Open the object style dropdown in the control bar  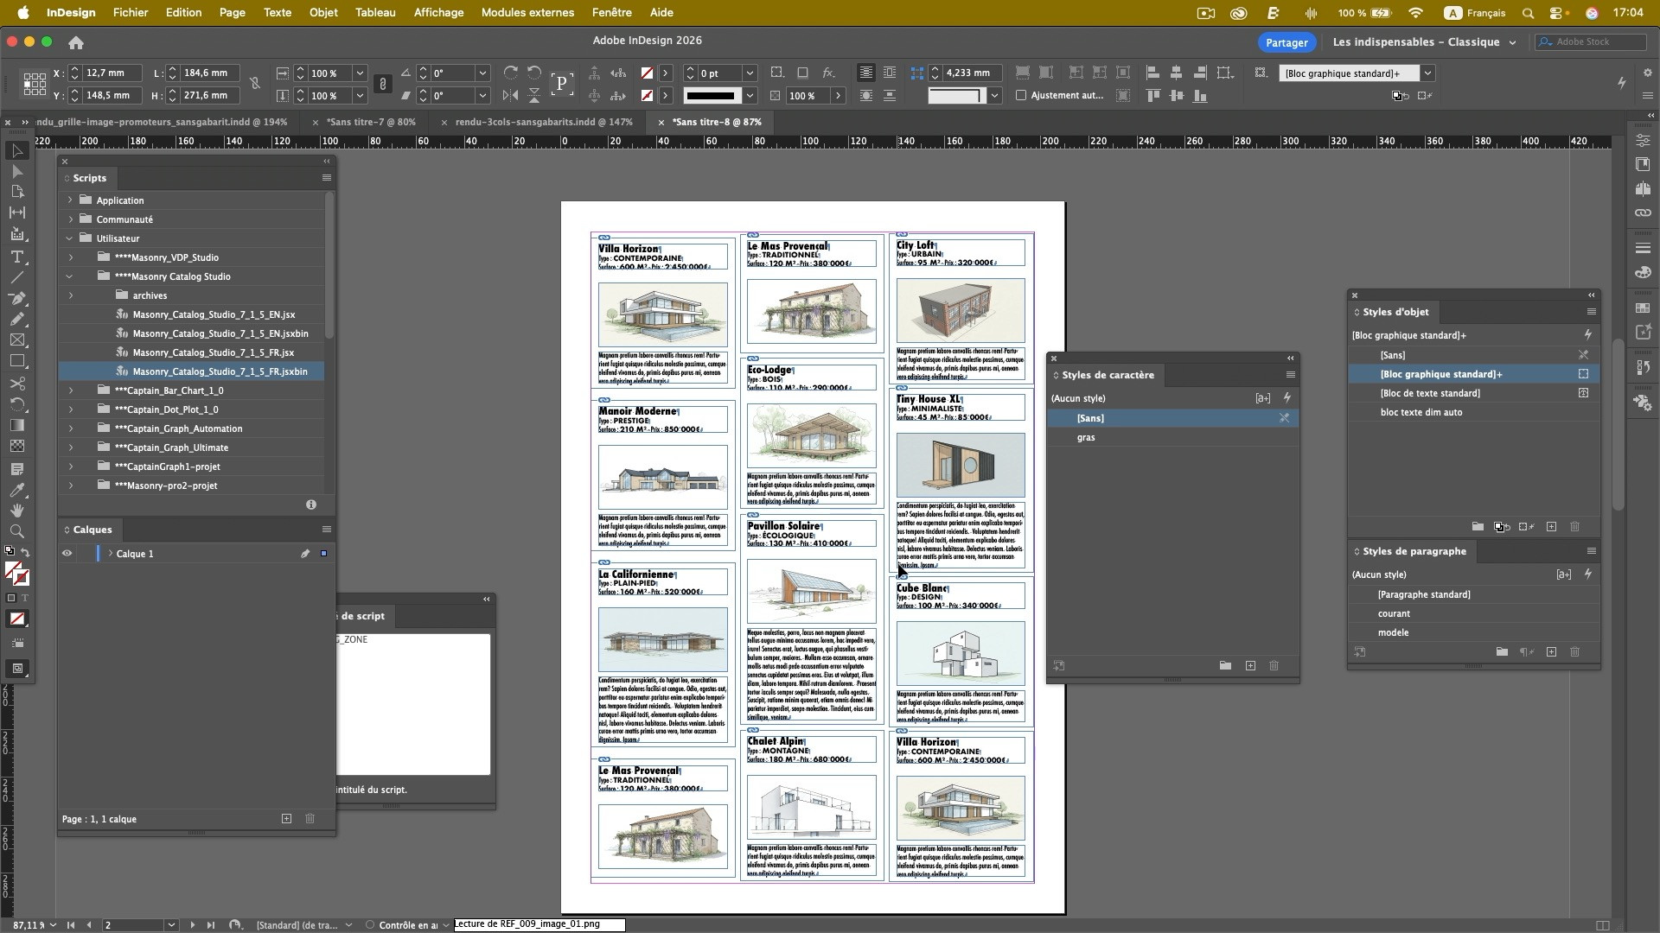coord(1427,73)
